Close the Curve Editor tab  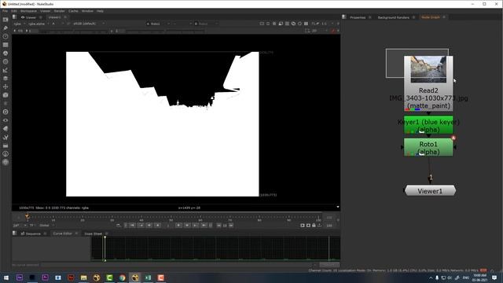click(x=76, y=233)
